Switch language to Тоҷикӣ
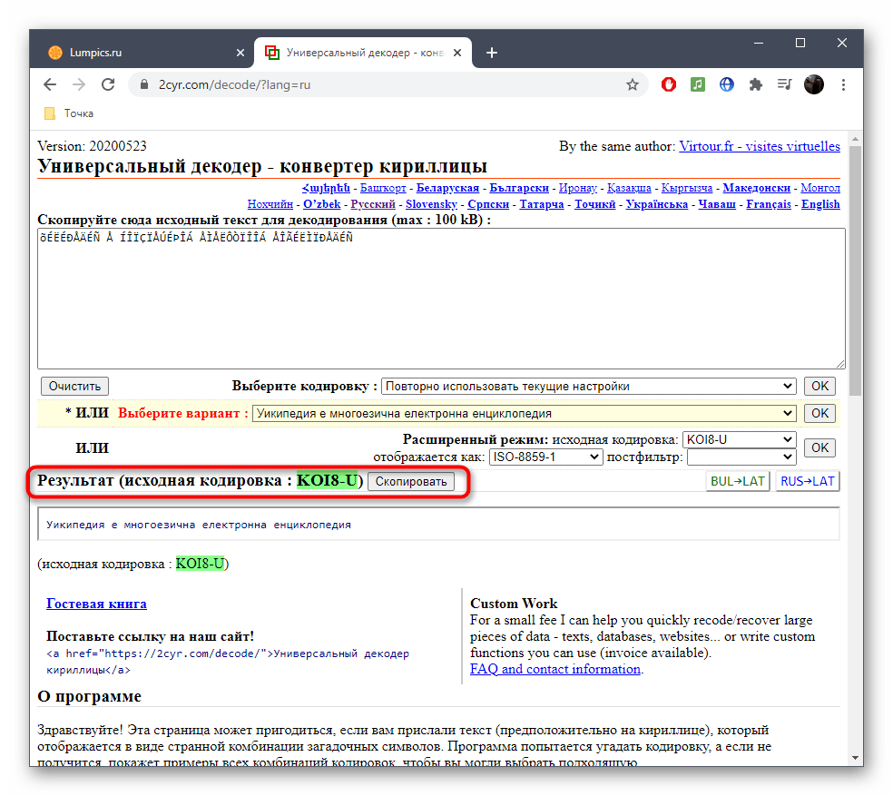The height and width of the screenshot is (796, 893). point(594,204)
